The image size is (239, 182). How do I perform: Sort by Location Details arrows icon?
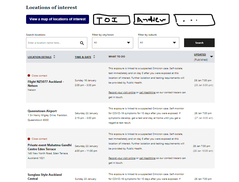[x=54, y=57]
